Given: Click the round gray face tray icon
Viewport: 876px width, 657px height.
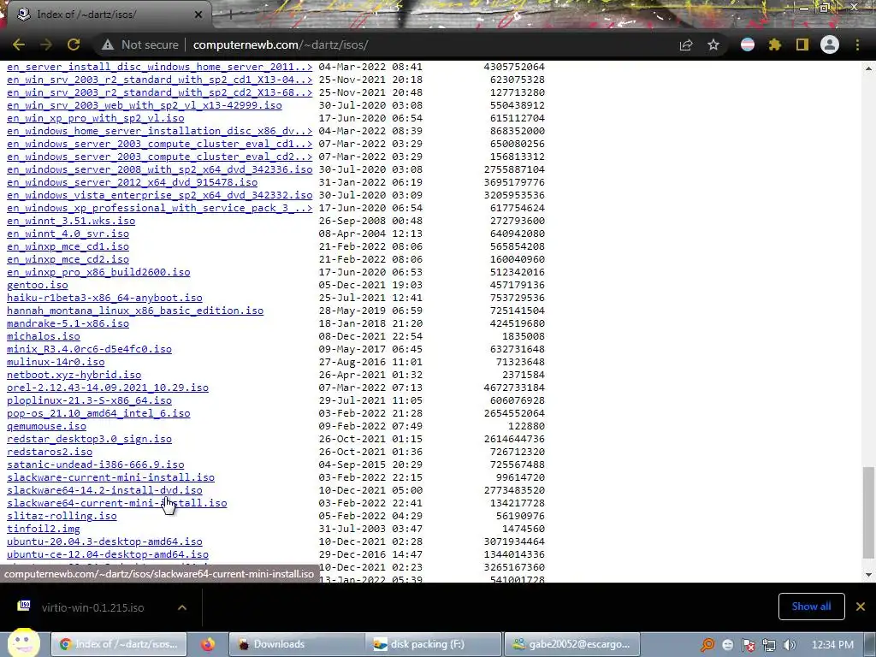Looking at the screenshot, I should click(x=727, y=645).
